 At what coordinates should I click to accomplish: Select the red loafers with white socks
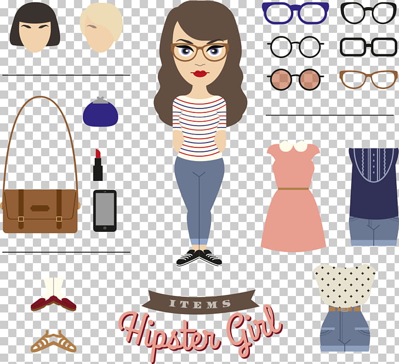pos(54,294)
